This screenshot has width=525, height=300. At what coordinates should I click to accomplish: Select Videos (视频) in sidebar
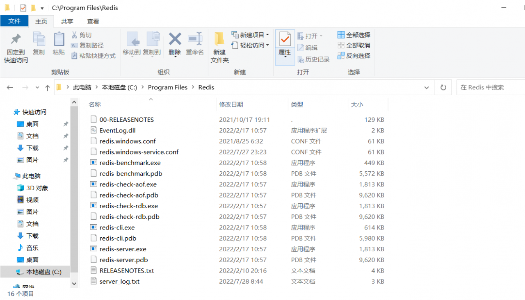(32, 200)
